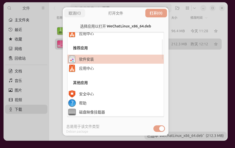
Task: Open the Files window hamburger menu
Action: [x=43, y=8]
